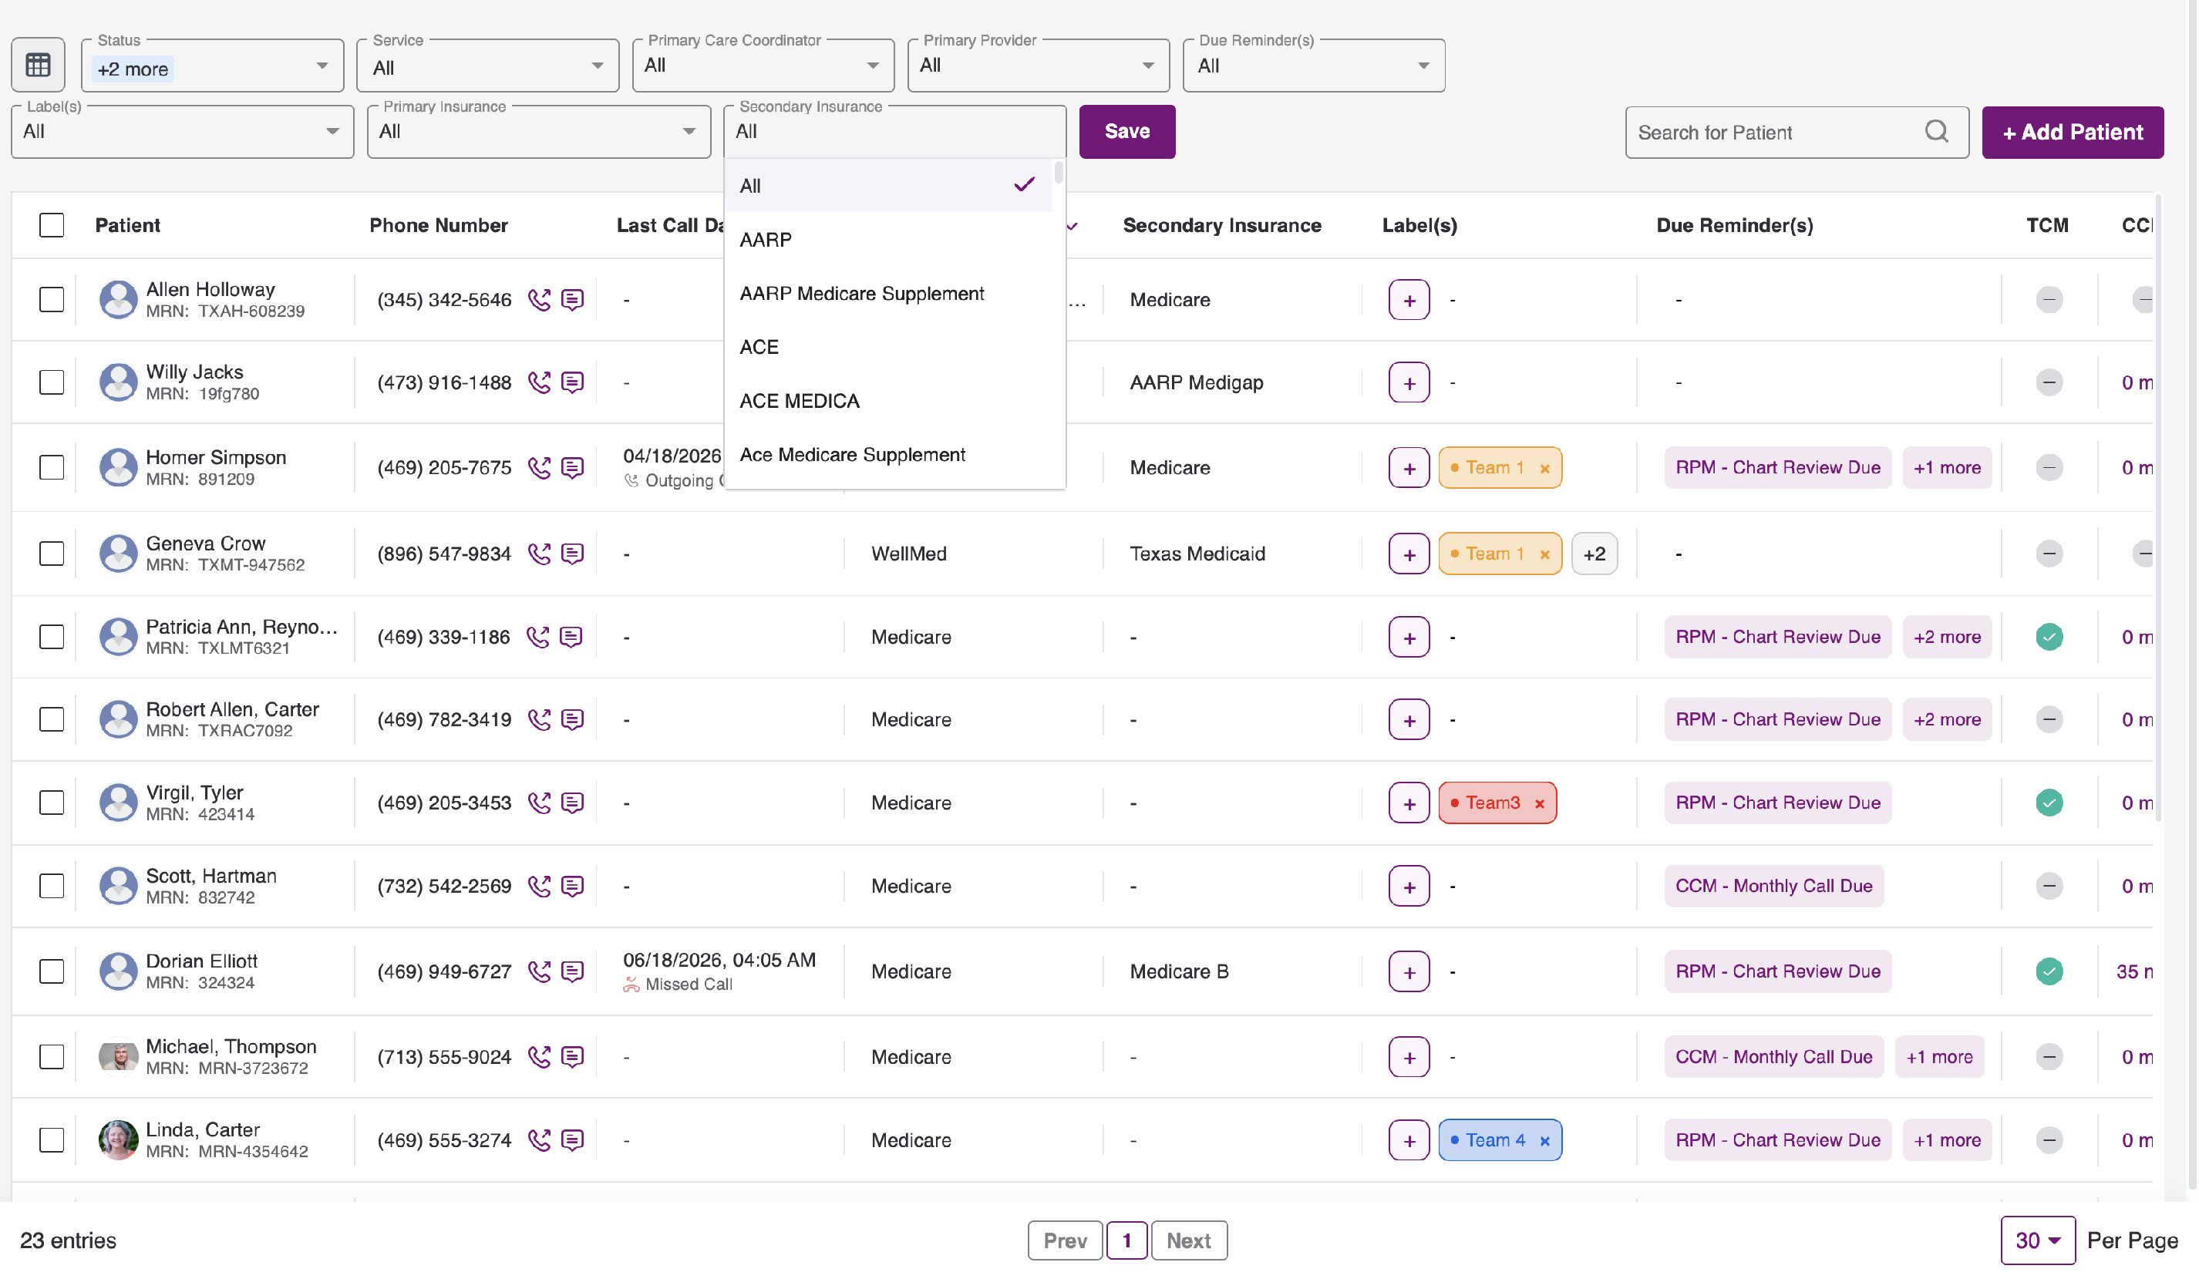Open the table column settings grid icon
The width and height of the screenshot is (2199, 1279).
click(38, 65)
